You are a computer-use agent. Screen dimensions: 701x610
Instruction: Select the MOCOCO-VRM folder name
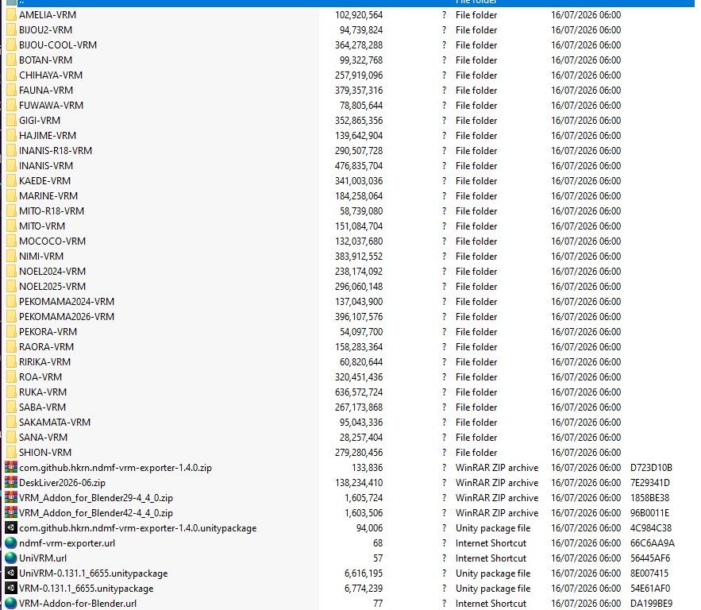coord(52,241)
